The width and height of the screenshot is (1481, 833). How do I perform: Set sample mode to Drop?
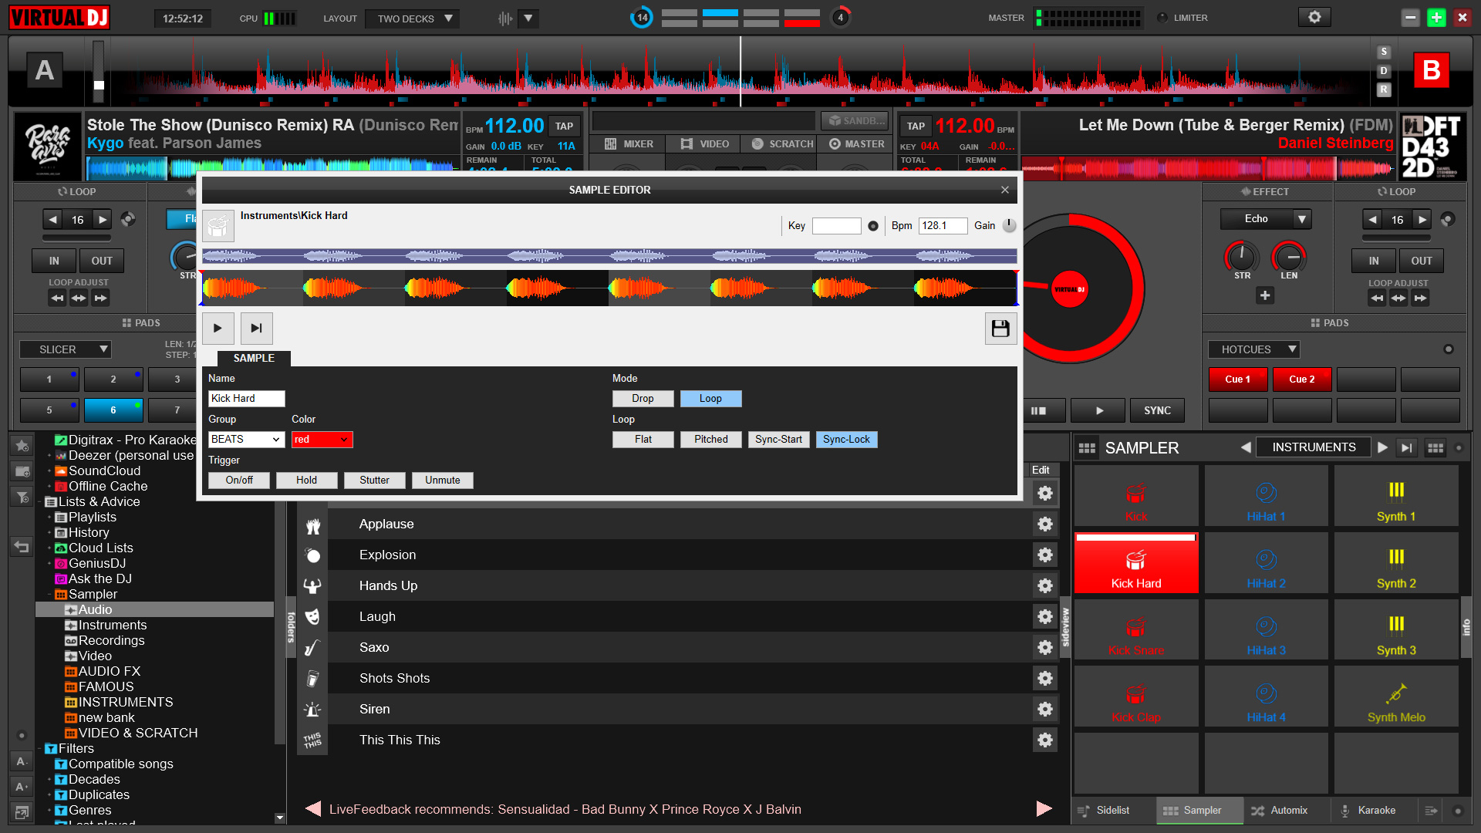click(x=643, y=399)
